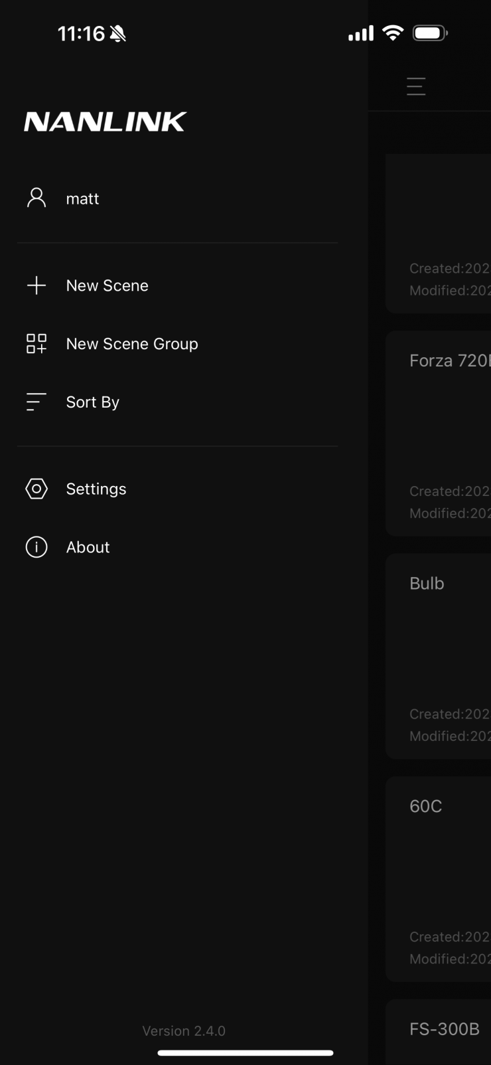This screenshot has height=1065, width=491.
Task: Choose the New Scene Group label
Action: coord(132,344)
